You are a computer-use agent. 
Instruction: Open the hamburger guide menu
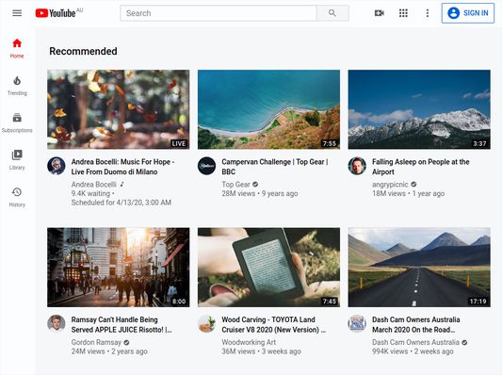point(17,13)
